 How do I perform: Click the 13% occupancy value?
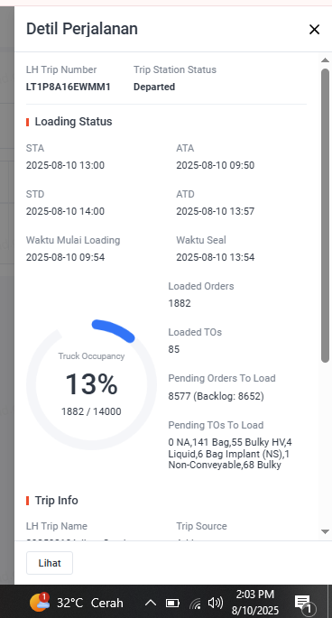[x=91, y=384]
